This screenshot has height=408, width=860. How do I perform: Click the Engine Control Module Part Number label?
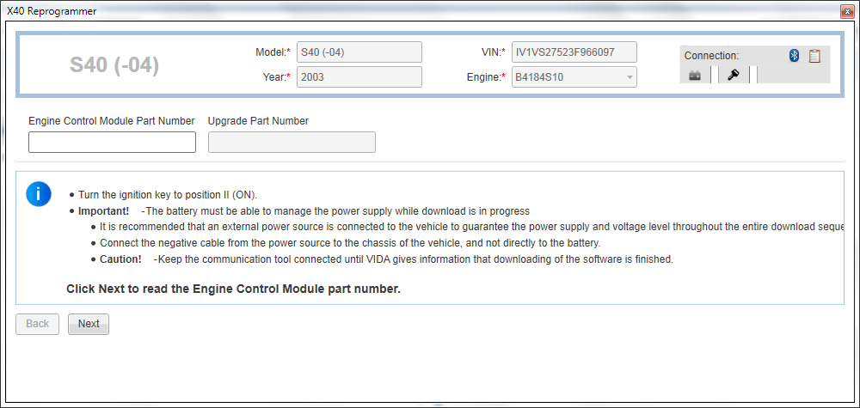coord(111,121)
